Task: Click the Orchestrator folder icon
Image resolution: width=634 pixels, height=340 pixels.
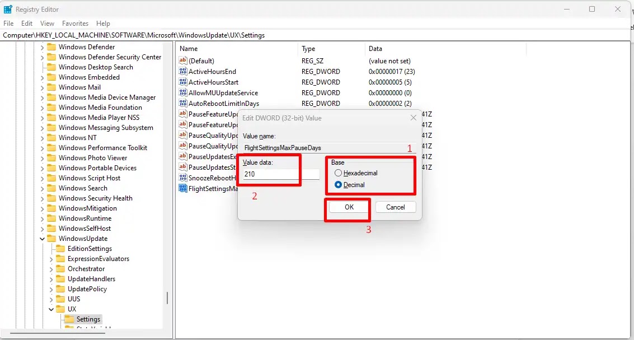Action: [x=60, y=269]
